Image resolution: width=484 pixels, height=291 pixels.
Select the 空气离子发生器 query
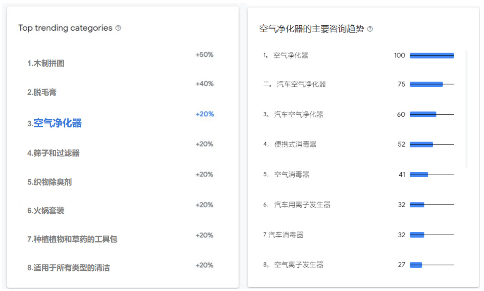[298, 265]
